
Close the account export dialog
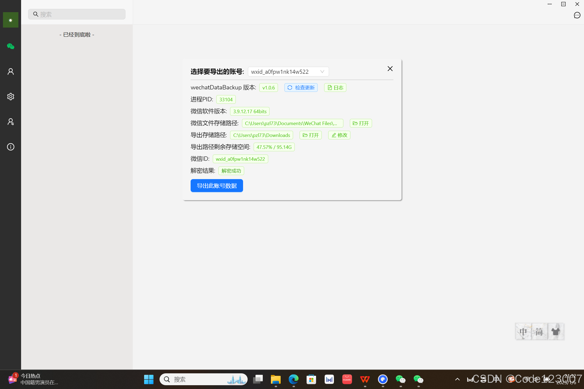pos(390,69)
